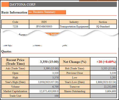The height and width of the screenshot is (100, 119).
Task: Click turnover value 22,232,000
Action: [x=104, y=87]
